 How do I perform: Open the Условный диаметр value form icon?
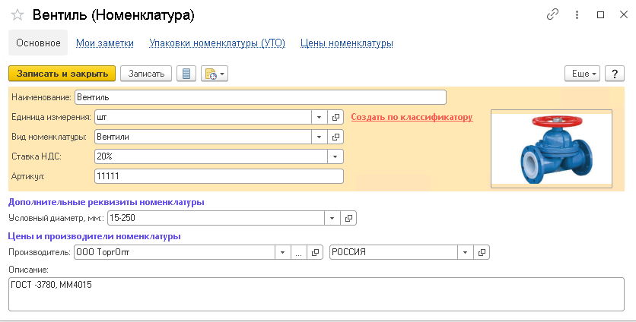[x=348, y=218]
